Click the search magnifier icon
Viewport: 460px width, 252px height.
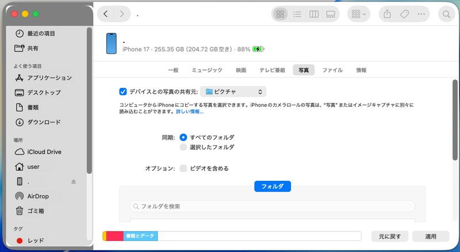(447, 14)
